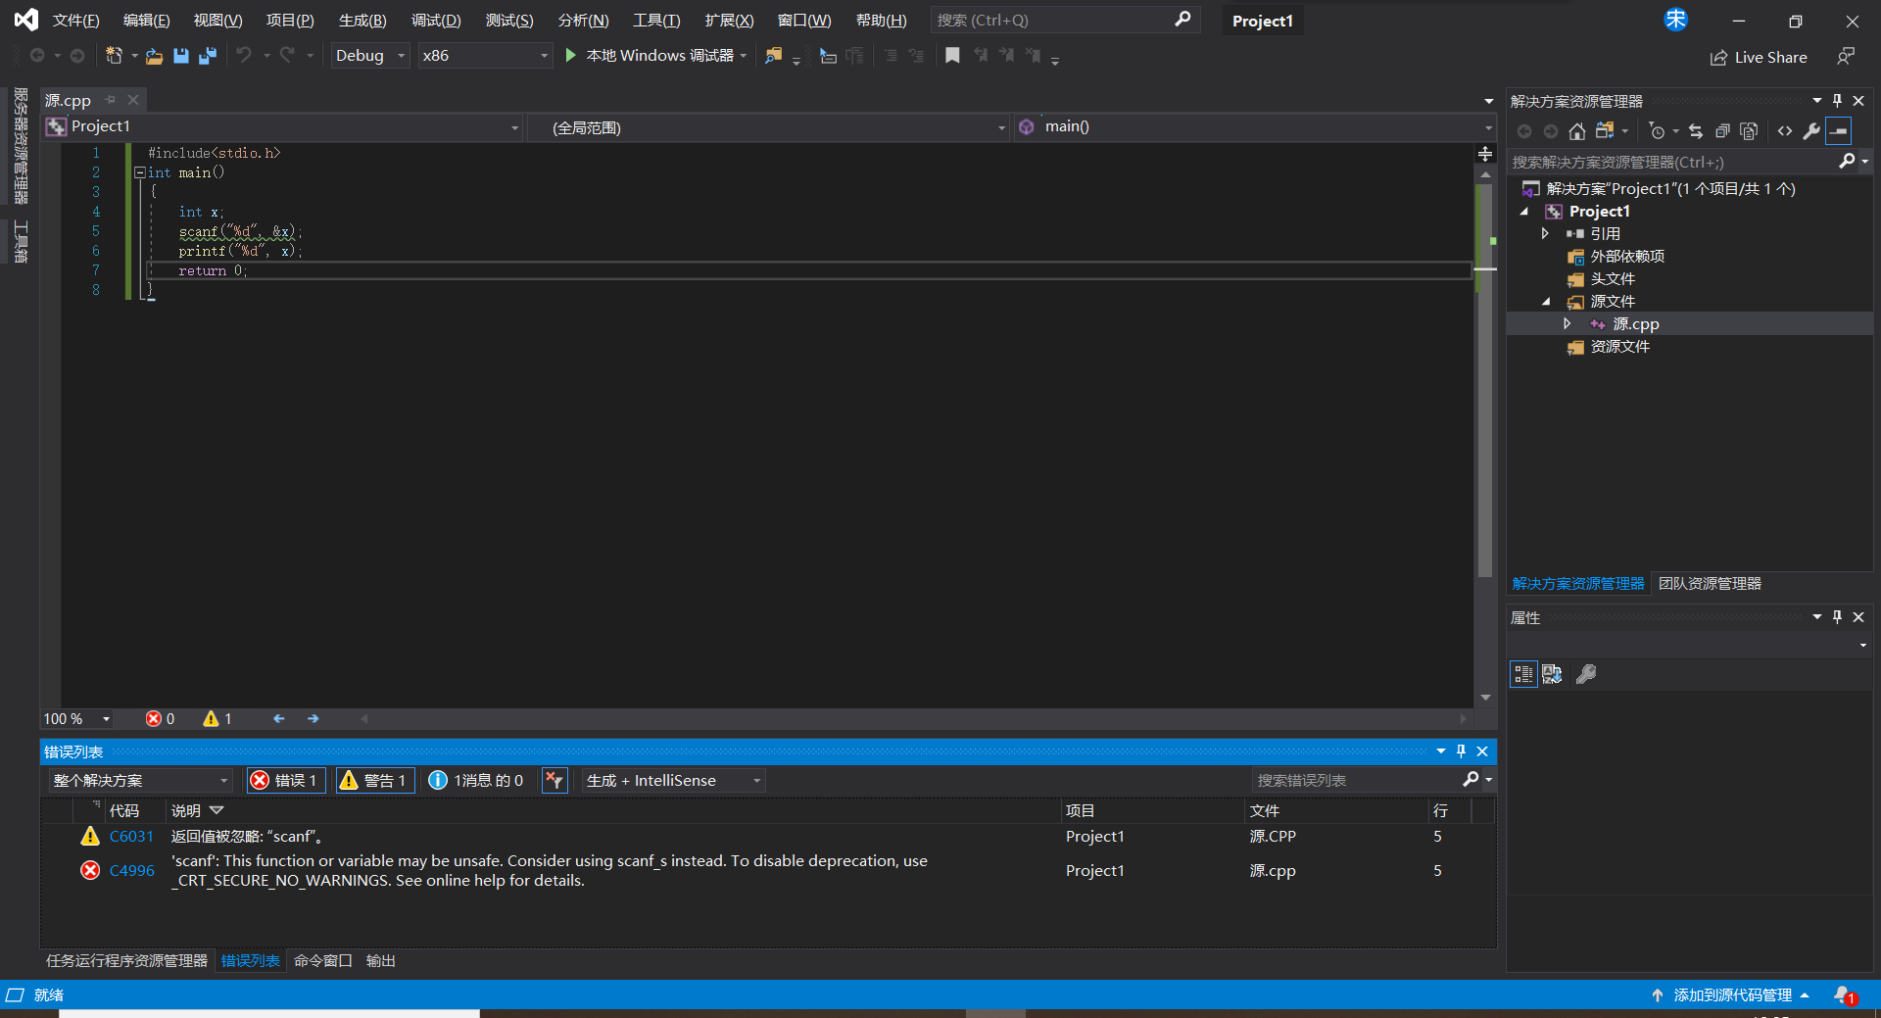
Task: Click the 搜索错误列表 search field
Action: pos(1357,781)
